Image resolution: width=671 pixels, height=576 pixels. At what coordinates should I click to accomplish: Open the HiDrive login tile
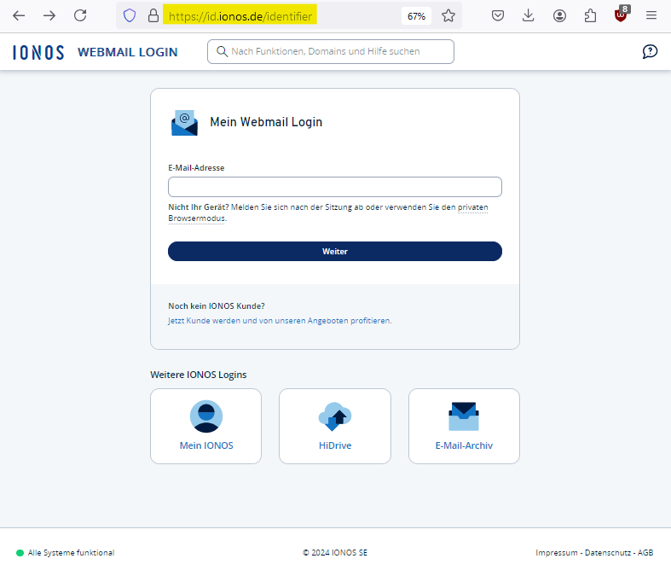pyautogui.click(x=334, y=426)
